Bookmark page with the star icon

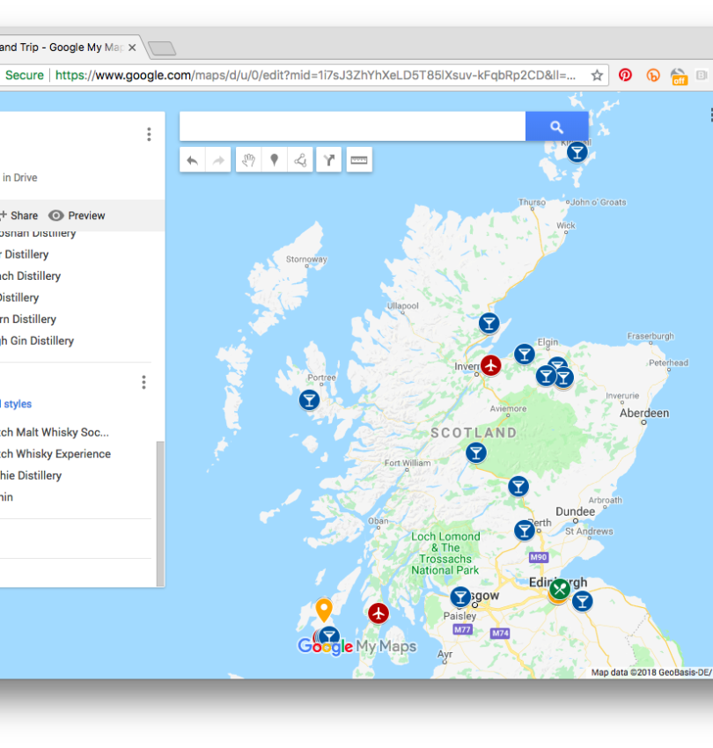[597, 76]
